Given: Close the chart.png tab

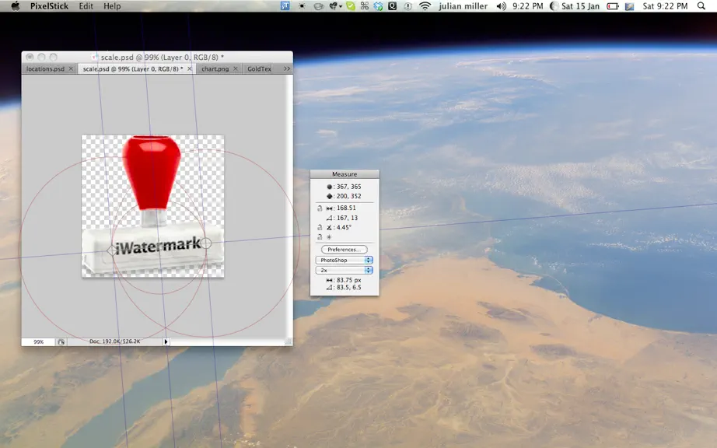Looking at the screenshot, I should [x=236, y=68].
